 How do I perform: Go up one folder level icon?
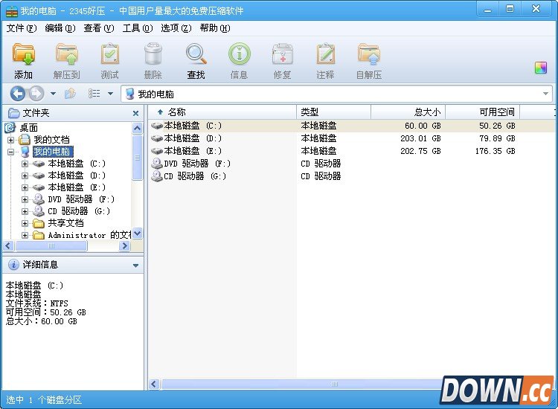[71, 94]
